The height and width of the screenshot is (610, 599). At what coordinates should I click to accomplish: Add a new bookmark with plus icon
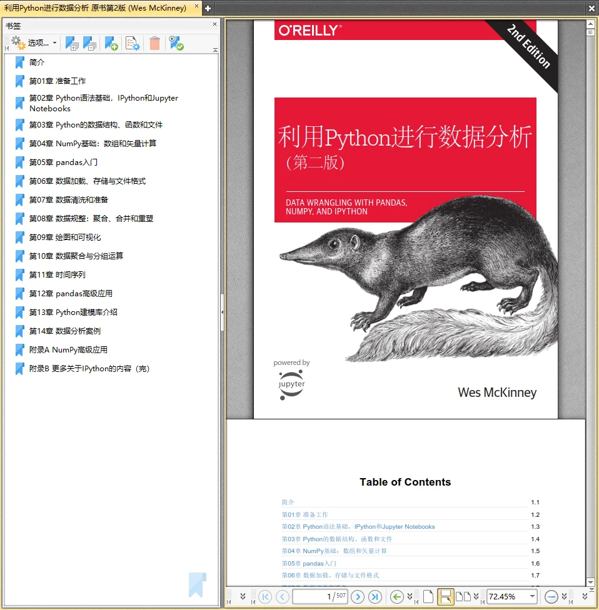tap(111, 43)
